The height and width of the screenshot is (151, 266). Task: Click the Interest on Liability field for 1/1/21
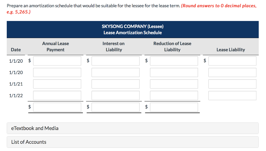[115, 84]
